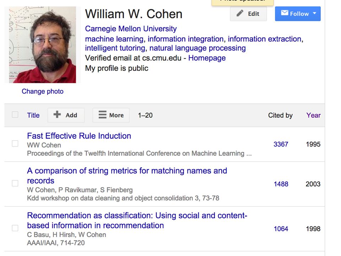
Task: Open Fast Effective Rule Induction article
Action: (x=79, y=136)
